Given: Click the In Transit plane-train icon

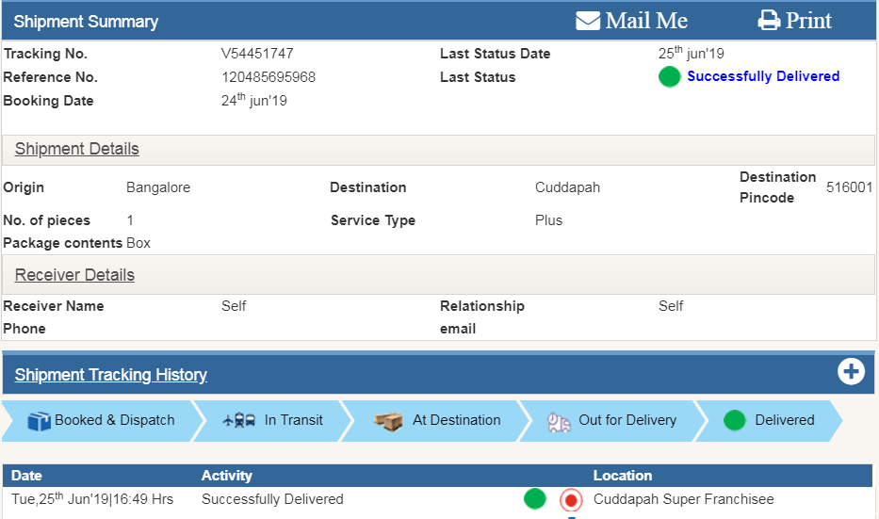Looking at the screenshot, I should [x=239, y=421].
